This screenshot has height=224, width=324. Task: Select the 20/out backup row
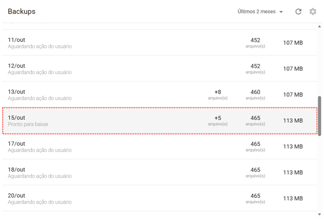coord(108,199)
